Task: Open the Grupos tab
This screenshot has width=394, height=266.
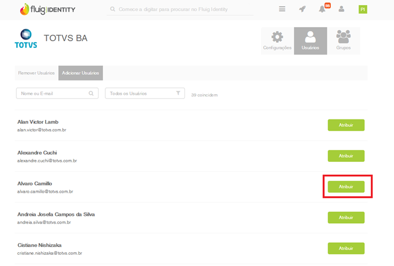Action: point(343,41)
